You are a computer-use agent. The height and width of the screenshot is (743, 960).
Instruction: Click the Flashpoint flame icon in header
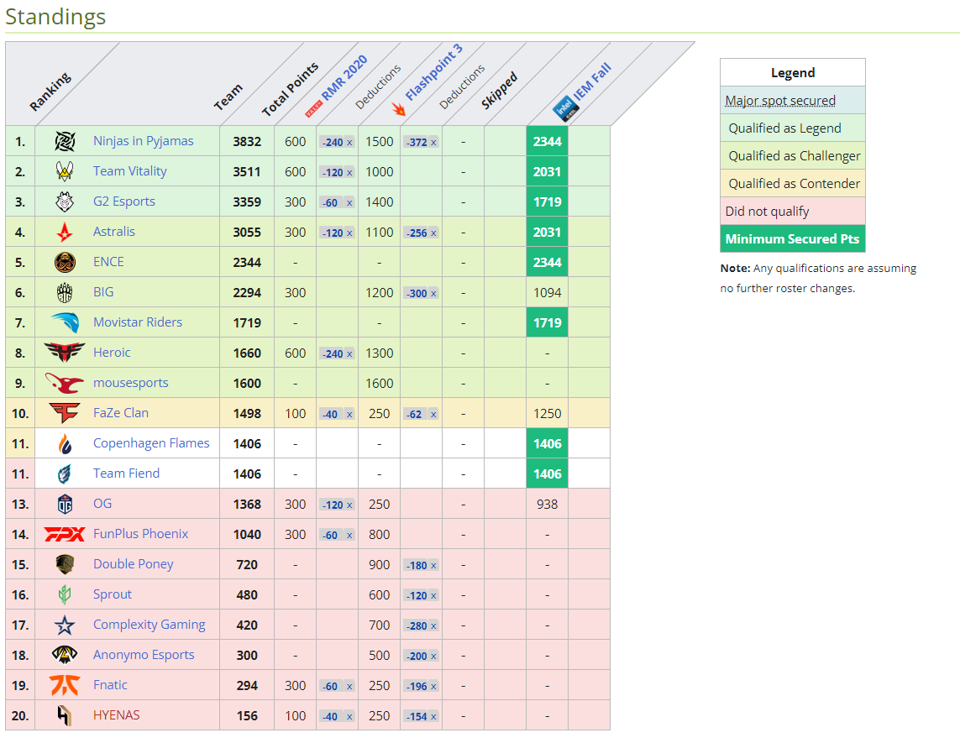point(399,109)
